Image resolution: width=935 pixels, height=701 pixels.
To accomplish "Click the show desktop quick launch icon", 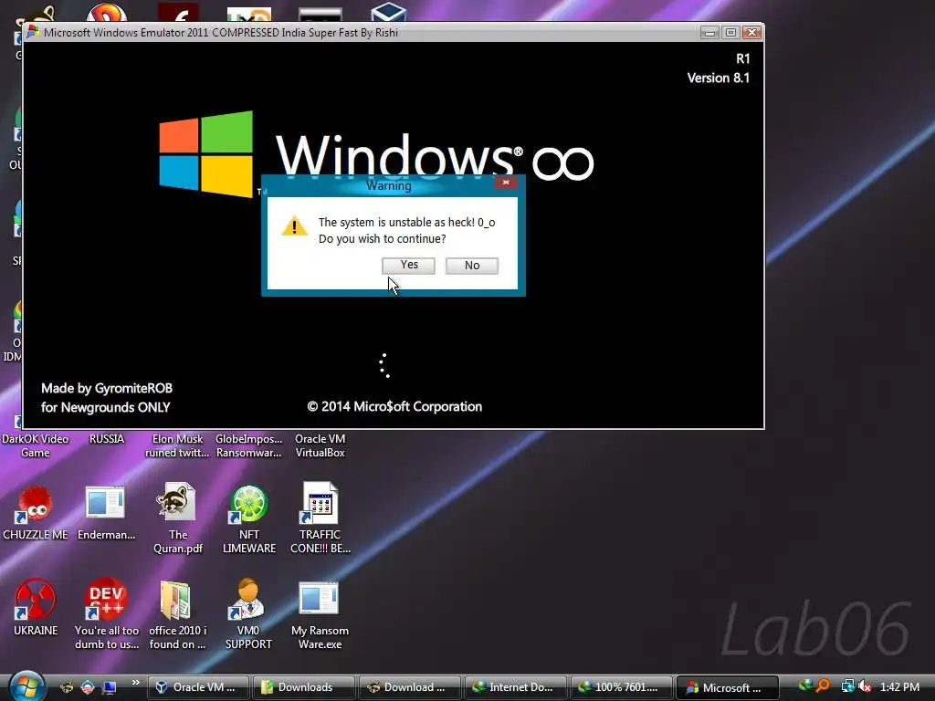I will pos(110,687).
